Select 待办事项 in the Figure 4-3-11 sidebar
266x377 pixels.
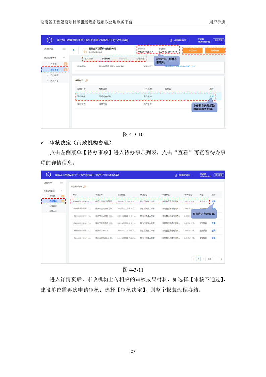tap(53, 201)
